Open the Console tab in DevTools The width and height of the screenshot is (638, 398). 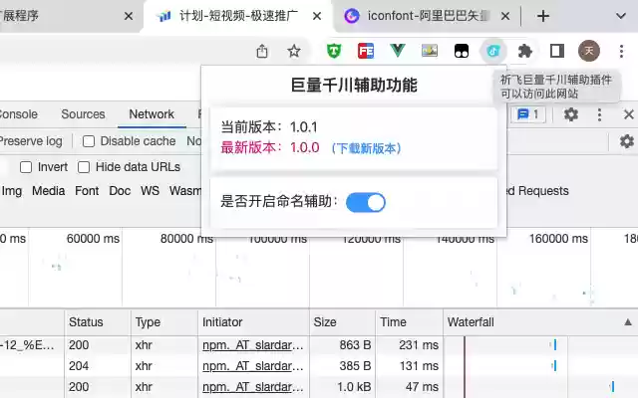18,114
